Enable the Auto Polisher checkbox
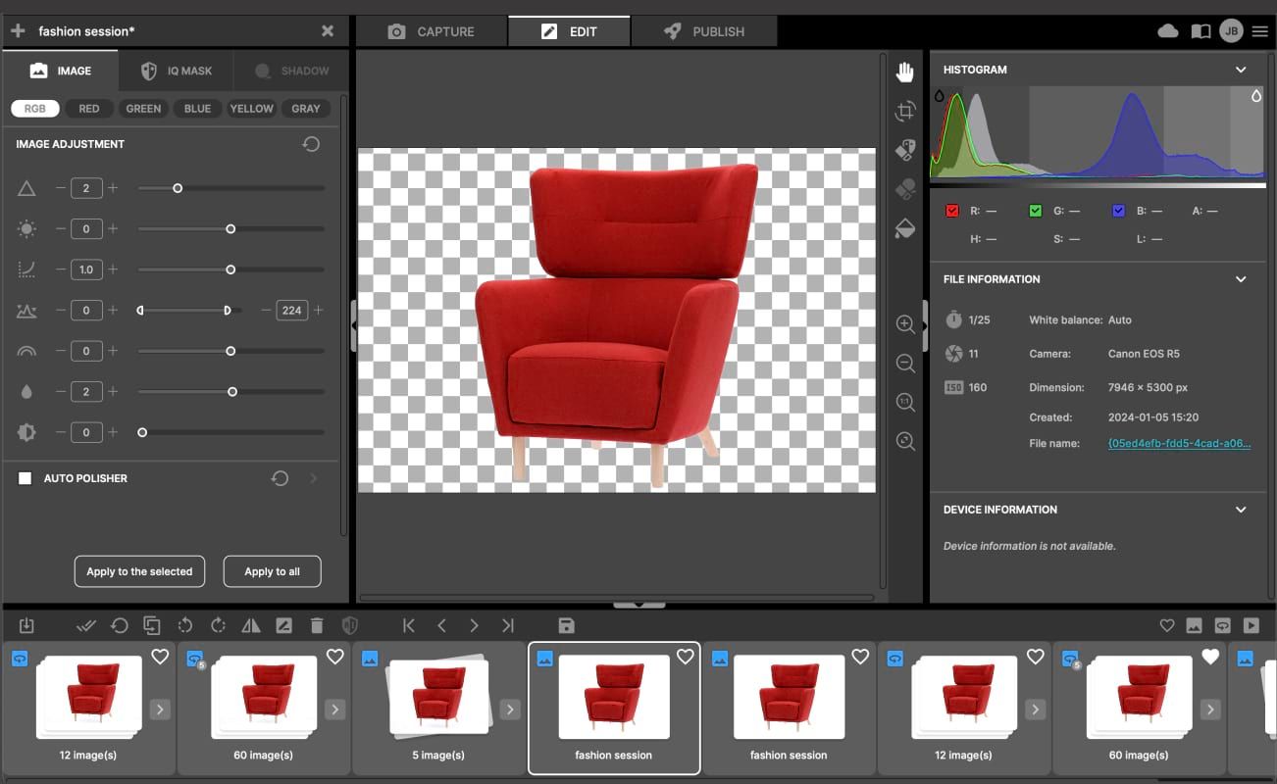Image resolution: width=1277 pixels, height=784 pixels. (x=26, y=478)
